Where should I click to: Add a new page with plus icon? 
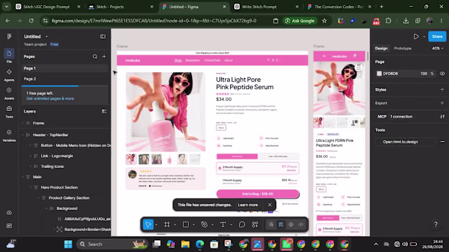coord(104,57)
